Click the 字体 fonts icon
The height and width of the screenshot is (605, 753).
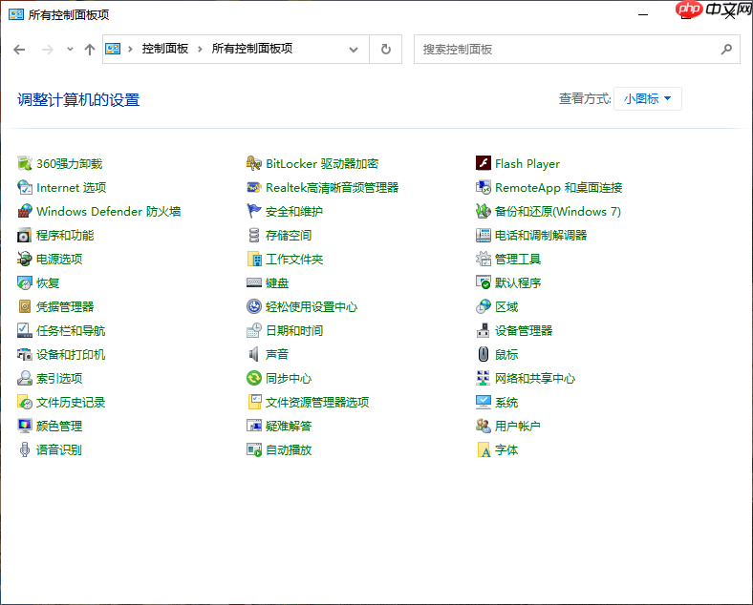point(484,449)
